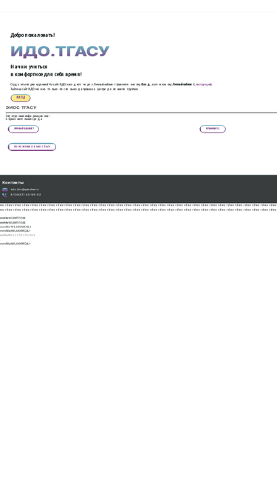
Task: Follow the purple инструкция link
Action: 203,84
